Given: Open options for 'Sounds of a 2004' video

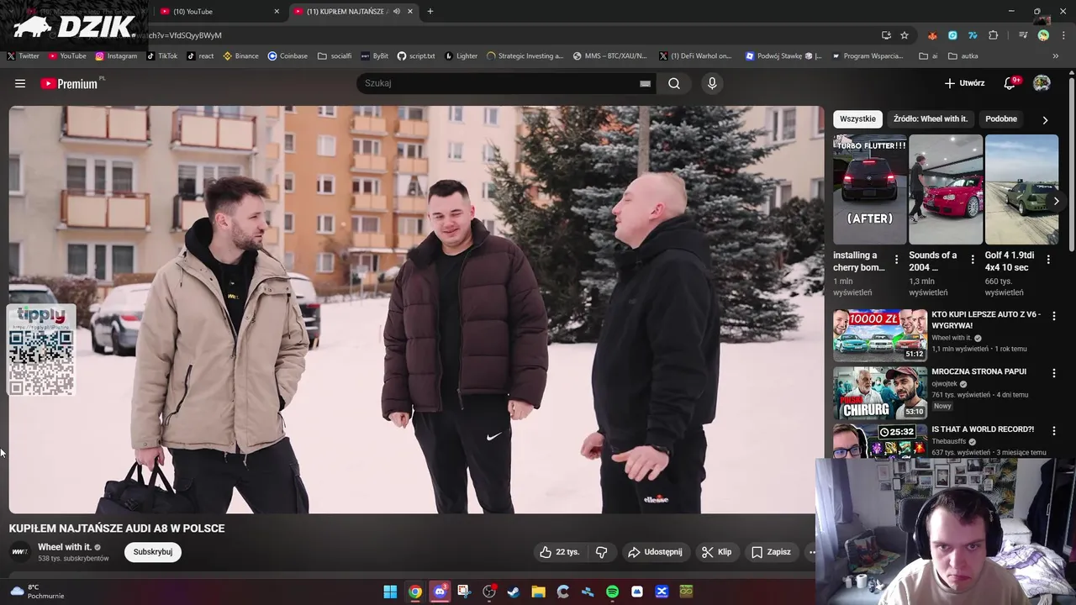Looking at the screenshot, I should tap(973, 260).
